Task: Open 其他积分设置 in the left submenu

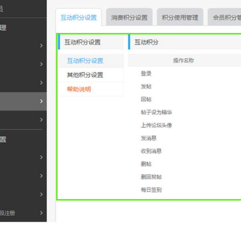Action: click(85, 75)
